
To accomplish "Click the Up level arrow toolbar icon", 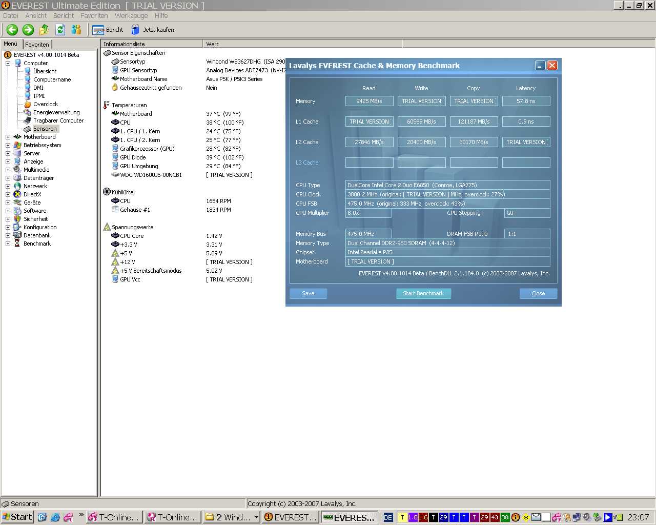I will [x=44, y=30].
